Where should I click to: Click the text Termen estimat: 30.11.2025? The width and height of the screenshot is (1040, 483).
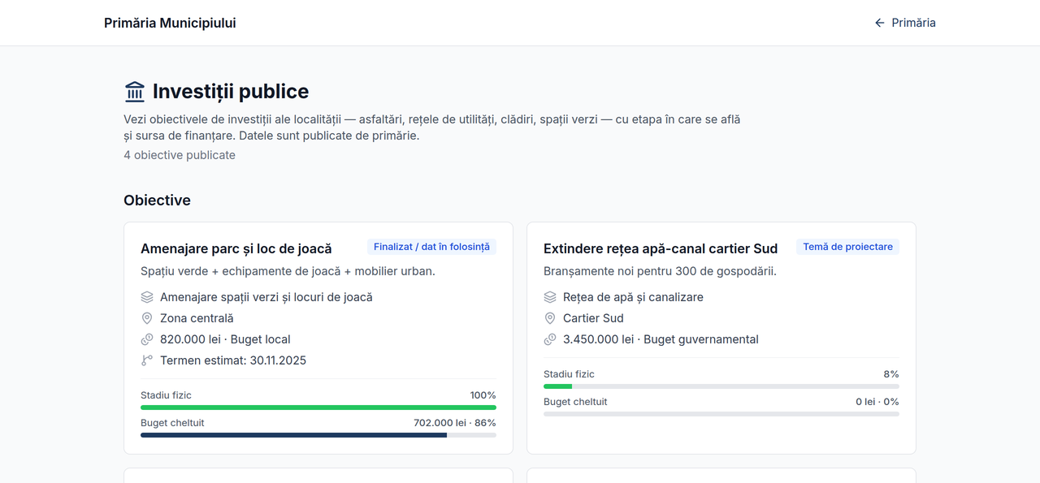[233, 360]
